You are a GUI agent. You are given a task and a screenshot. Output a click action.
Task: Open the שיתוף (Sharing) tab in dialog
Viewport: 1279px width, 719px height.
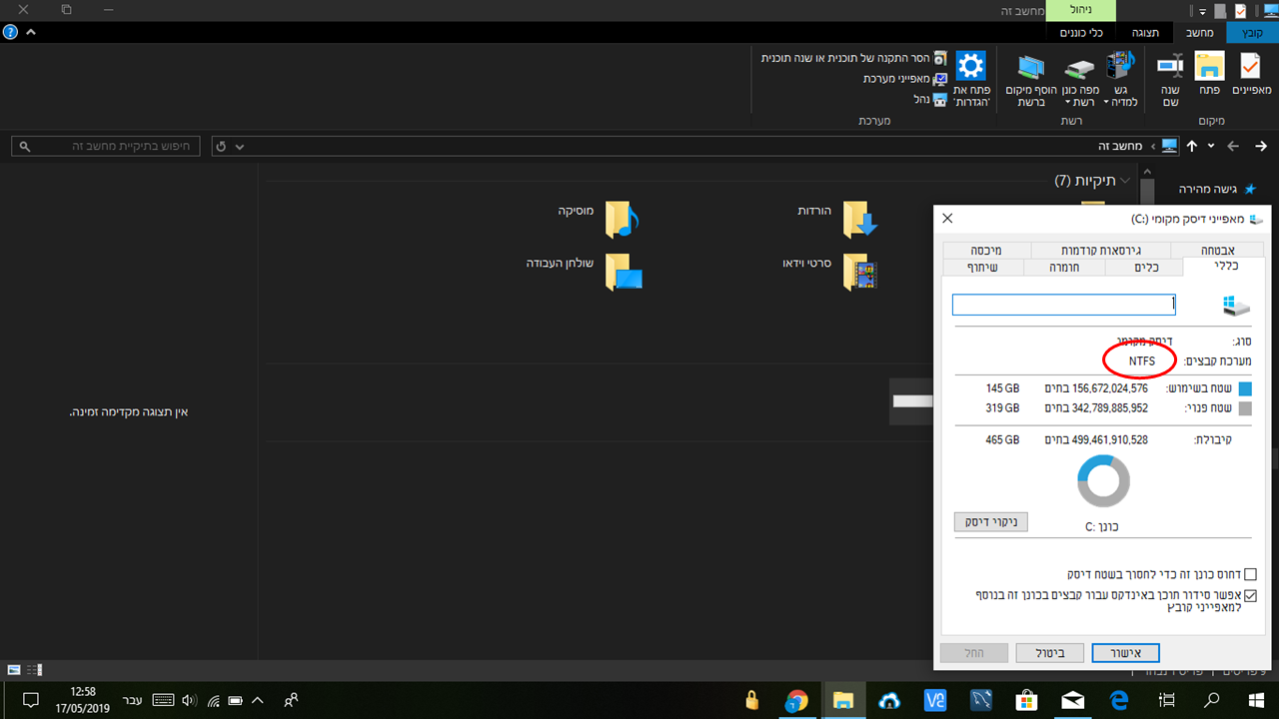pos(984,267)
